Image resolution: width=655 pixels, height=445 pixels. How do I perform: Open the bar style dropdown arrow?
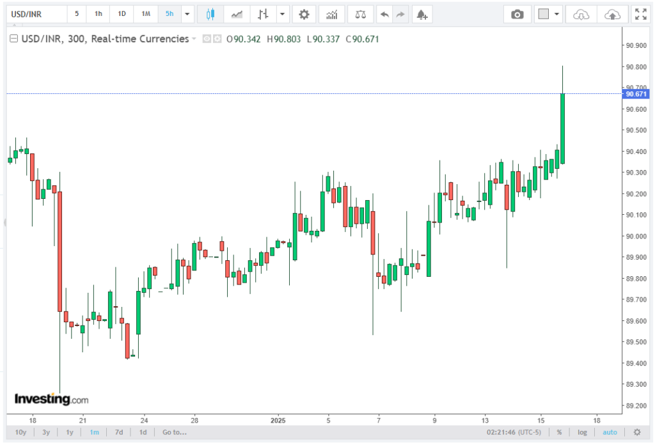[281, 14]
